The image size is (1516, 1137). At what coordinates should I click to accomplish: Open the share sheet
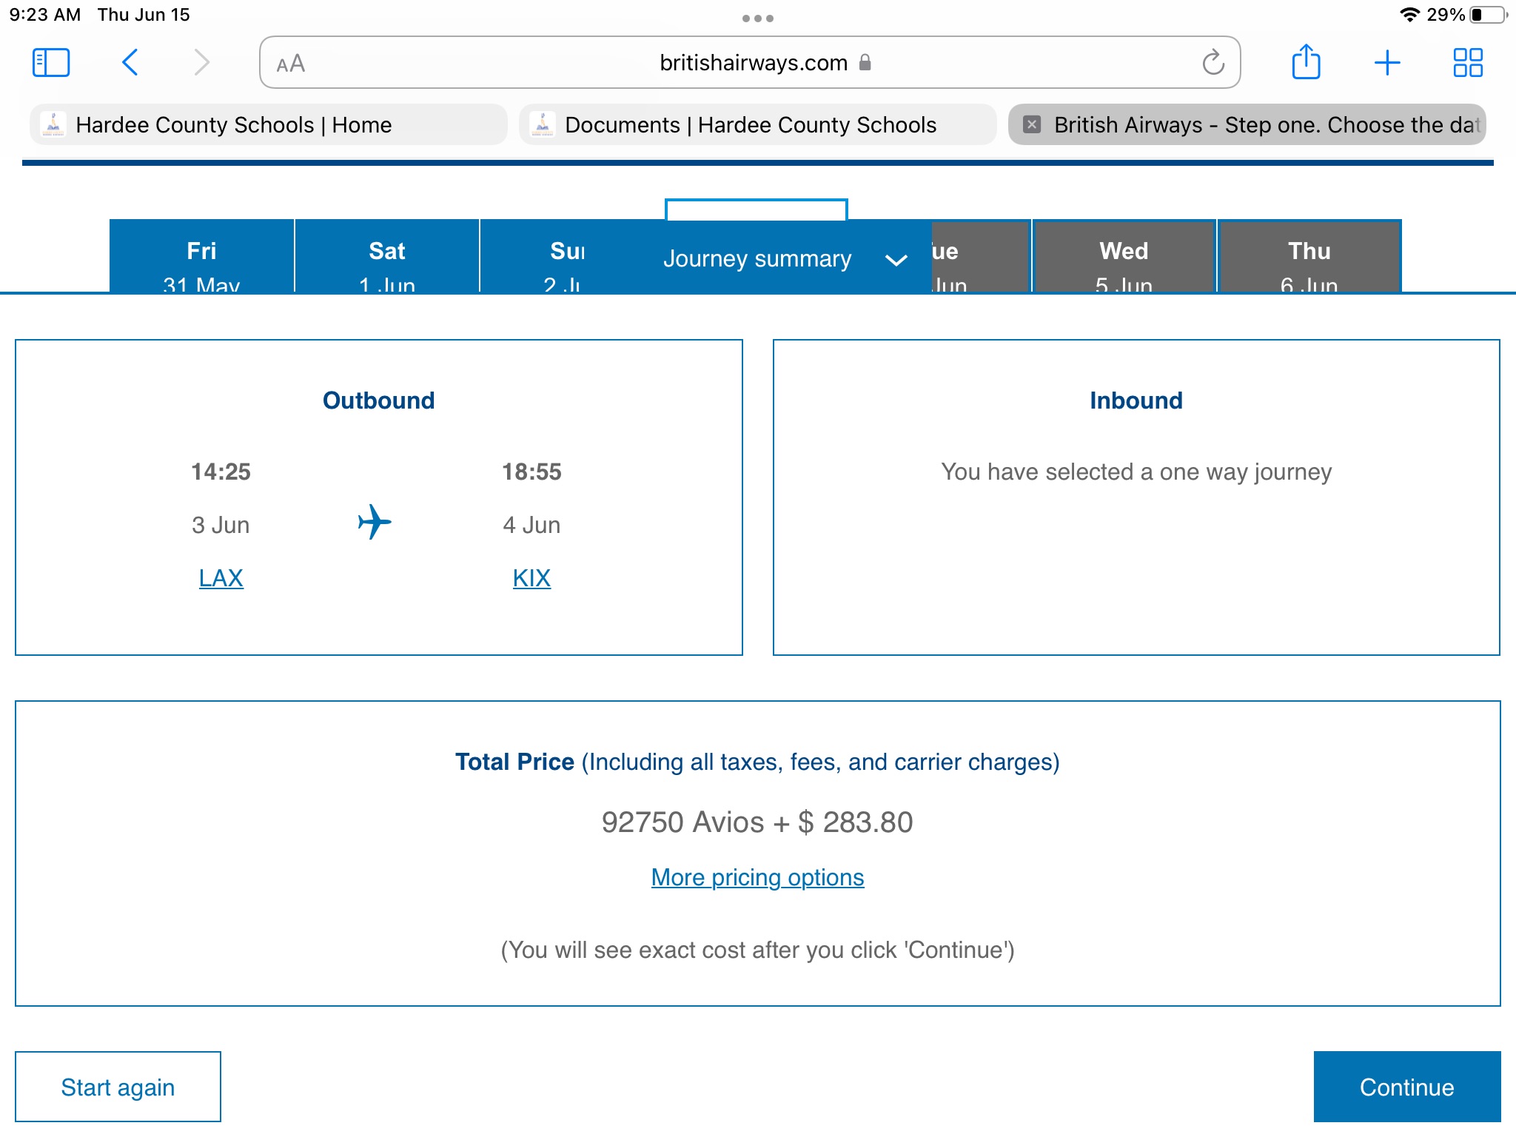point(1306,61)
